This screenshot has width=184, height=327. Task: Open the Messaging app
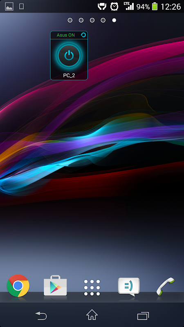(x=129, y=287)
